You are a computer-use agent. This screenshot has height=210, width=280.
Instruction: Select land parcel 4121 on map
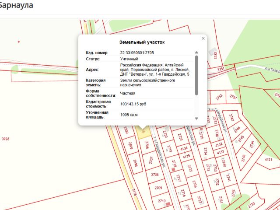tap(268, 159)
